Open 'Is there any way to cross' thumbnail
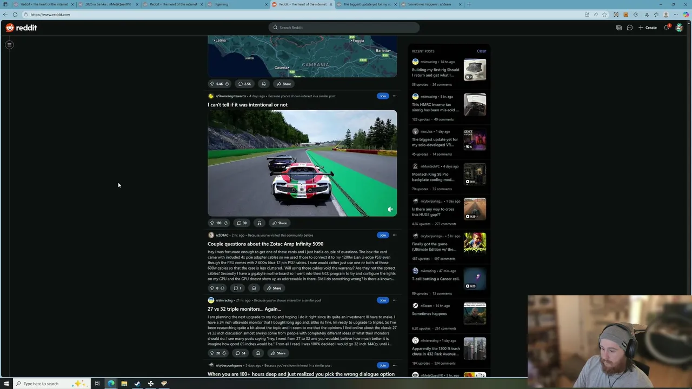Screen dimensions: 692x389 [x=475, y=209]
